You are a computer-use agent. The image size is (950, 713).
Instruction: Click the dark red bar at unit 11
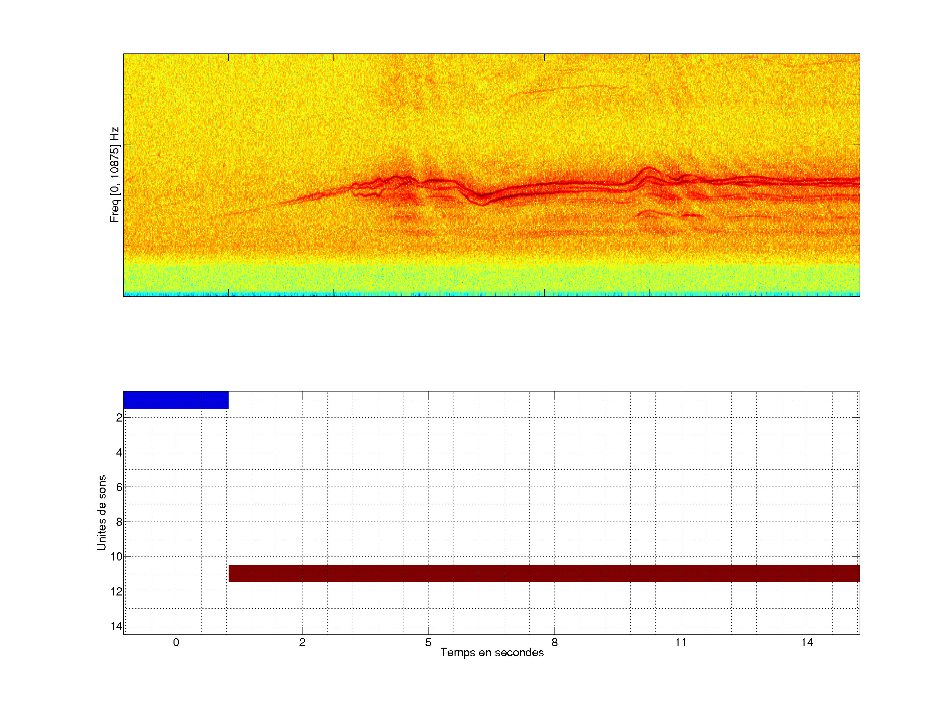coord(544,573)
